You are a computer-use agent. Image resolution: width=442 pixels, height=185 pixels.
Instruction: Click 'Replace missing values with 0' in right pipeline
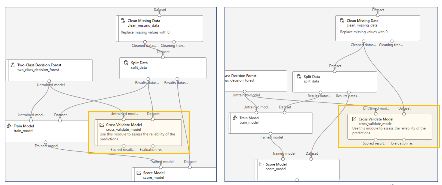[x=364, y=32]
